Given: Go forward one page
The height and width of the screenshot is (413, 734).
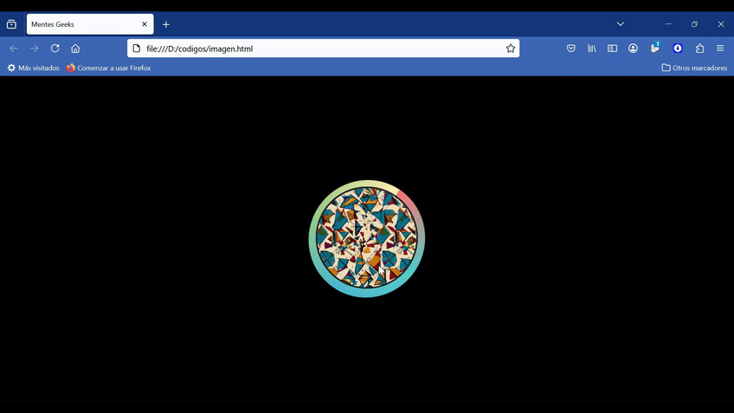Looking at the screenshot, I should pyautogui.click(x=34, y=48).
